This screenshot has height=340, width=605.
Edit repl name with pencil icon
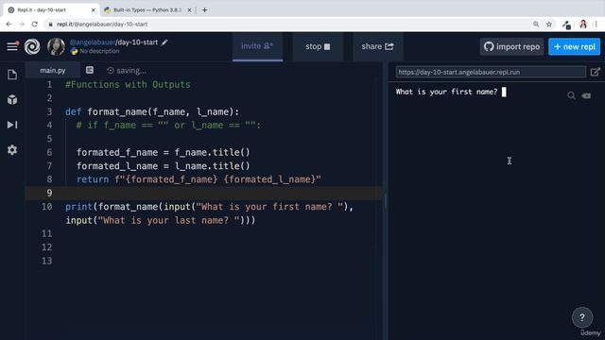point(164,42)
